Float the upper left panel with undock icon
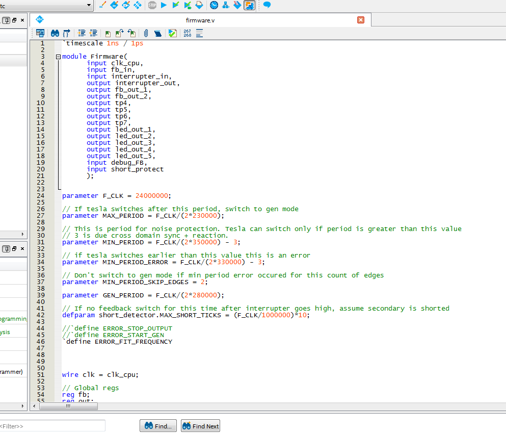Viewport: 506px width, 433px height. coord(15,20)
